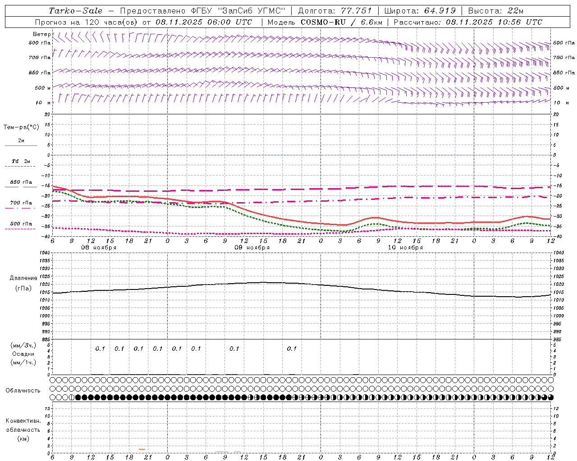Click the '08 ноября' date label

[x=99, y=248]
